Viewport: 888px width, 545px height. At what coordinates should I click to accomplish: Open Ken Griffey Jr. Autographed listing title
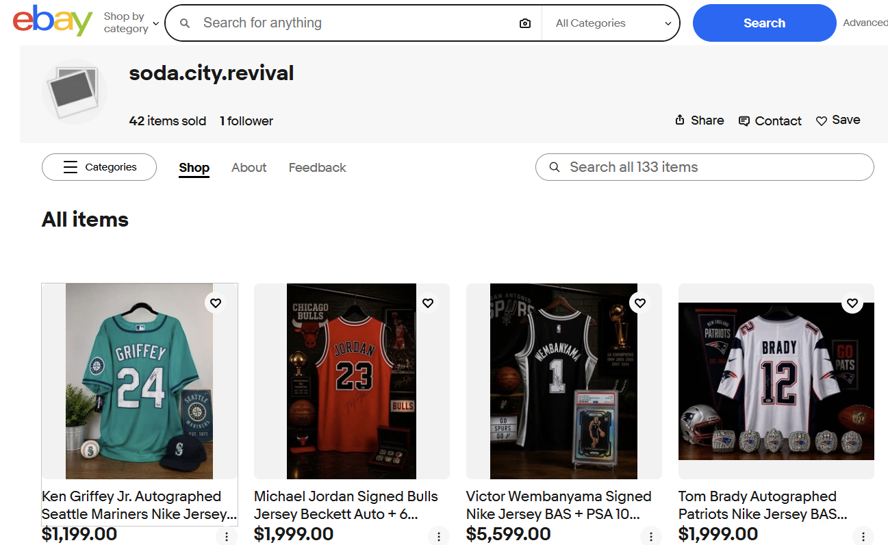(140, 505)
